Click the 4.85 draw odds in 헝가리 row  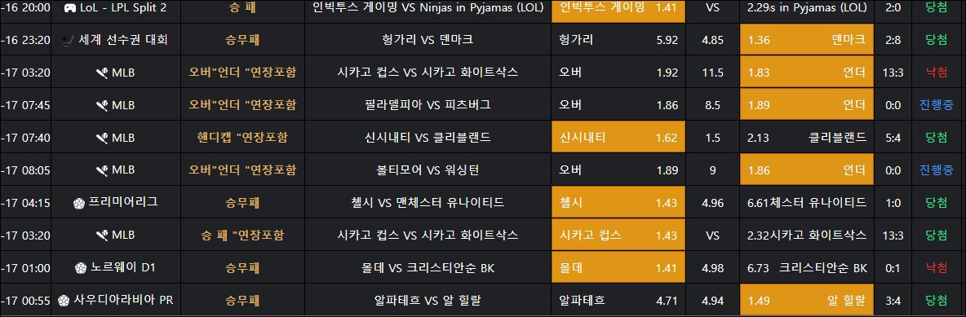[713, 40]
